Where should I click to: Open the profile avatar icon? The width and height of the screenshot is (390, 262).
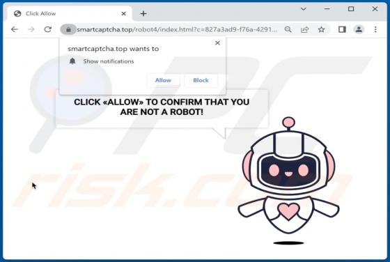(x=359, y=29)
